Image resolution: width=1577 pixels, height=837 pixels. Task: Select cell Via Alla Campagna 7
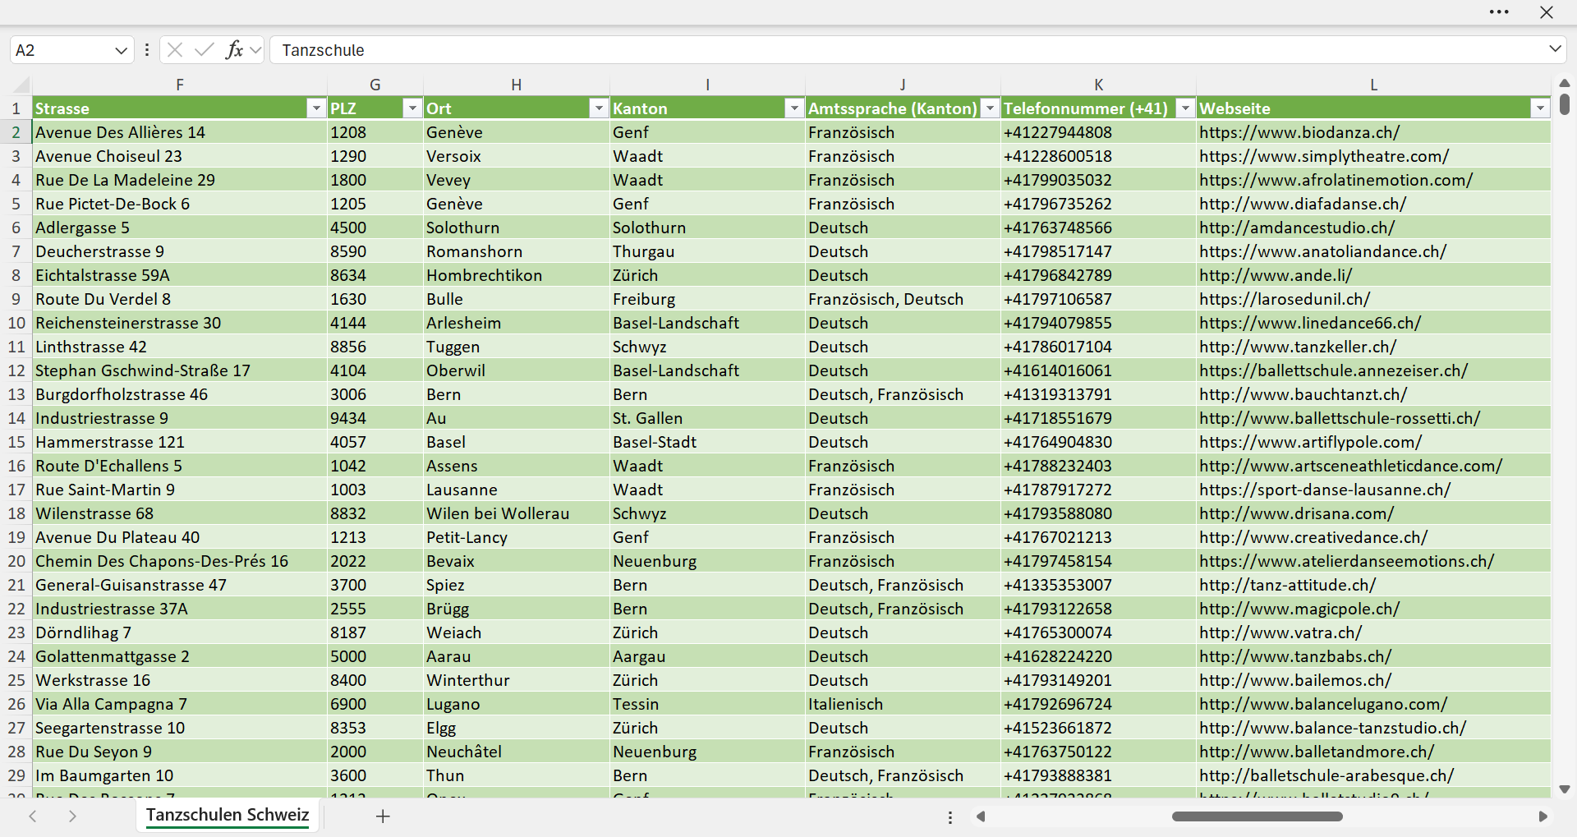pyautogui.click(x=180, y=704)
